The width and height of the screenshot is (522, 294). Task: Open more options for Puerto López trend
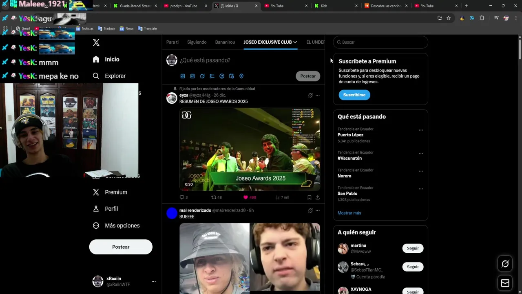pos(421,130)
